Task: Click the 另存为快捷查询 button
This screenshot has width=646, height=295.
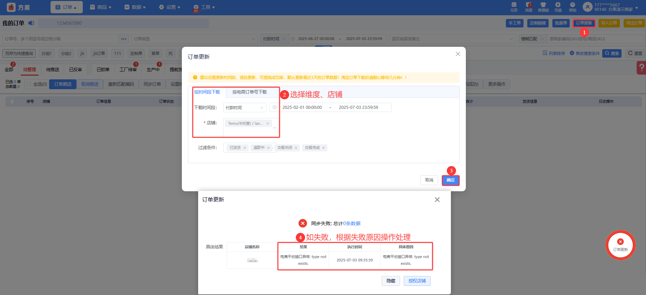Action: pos(19,53)
